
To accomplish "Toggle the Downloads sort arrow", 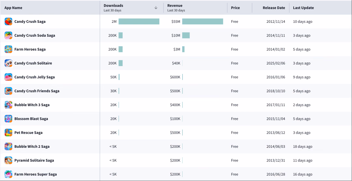I will tap(156, 7).
